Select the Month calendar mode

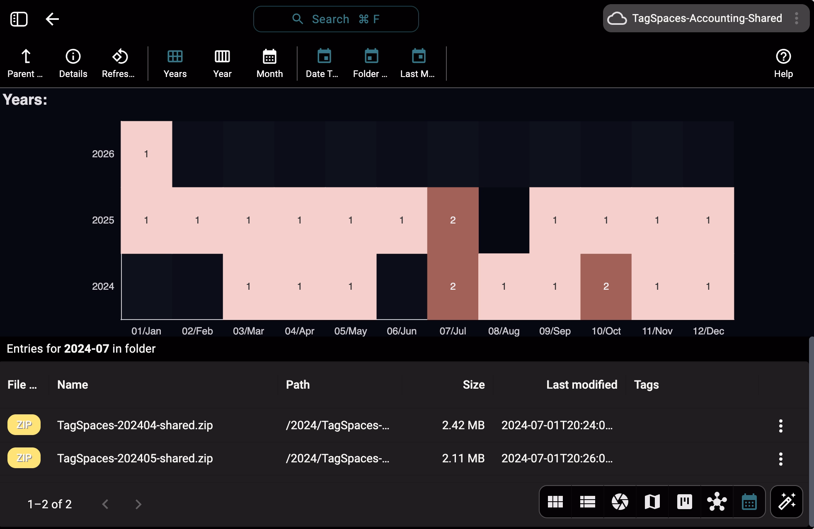pos(269,63)
